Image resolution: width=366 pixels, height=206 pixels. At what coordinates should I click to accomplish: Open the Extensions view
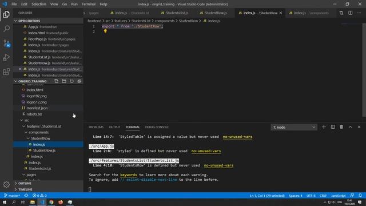(x=6, y=72)
